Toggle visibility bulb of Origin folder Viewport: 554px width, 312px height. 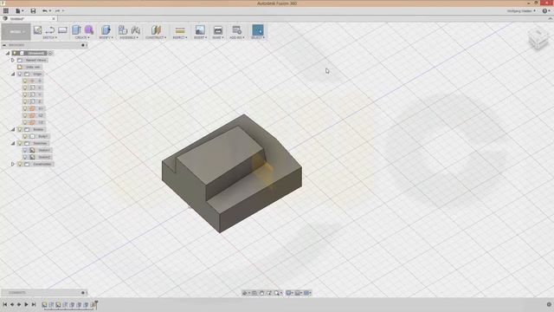(20, 74)
